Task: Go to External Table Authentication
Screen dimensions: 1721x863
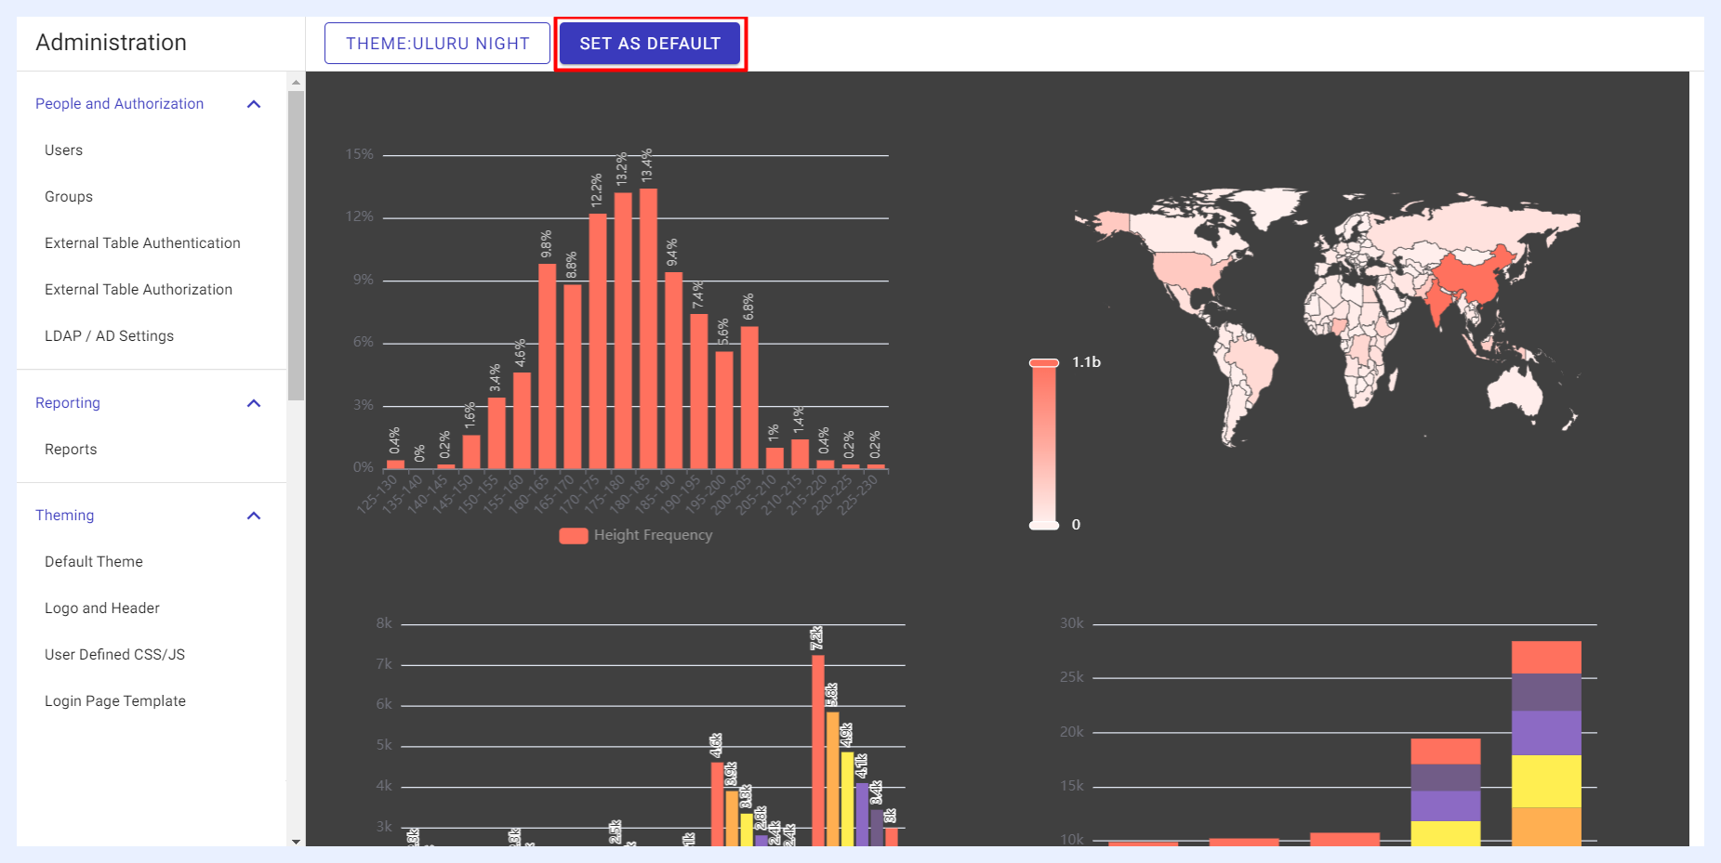Action: click(142, 243)
